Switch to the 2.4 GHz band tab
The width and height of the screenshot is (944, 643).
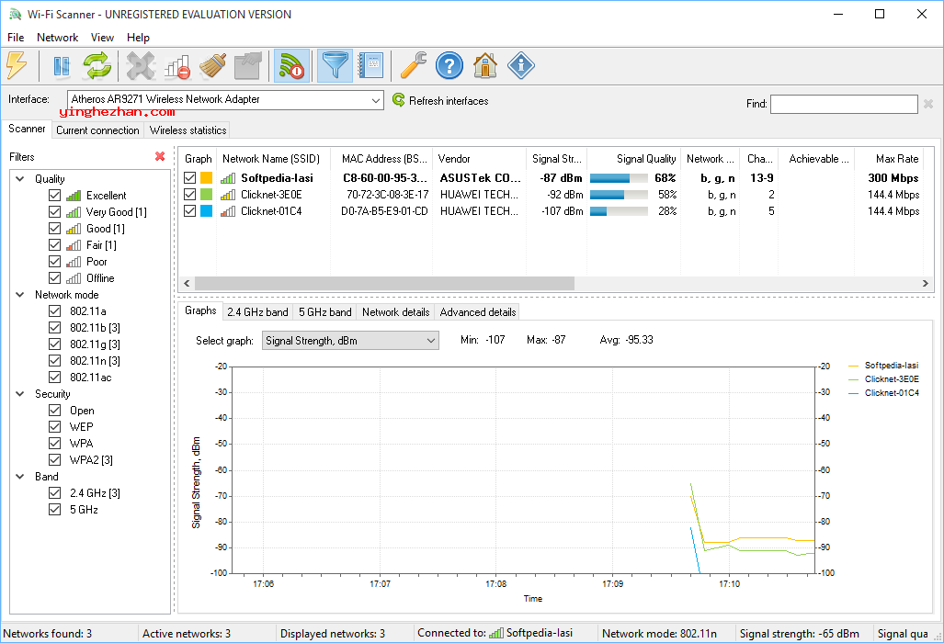point(257,312)
